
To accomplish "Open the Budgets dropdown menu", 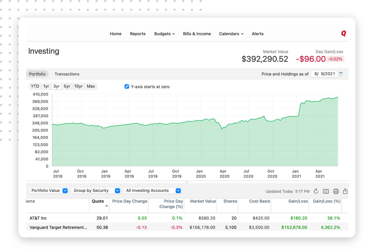I will 165,34.
